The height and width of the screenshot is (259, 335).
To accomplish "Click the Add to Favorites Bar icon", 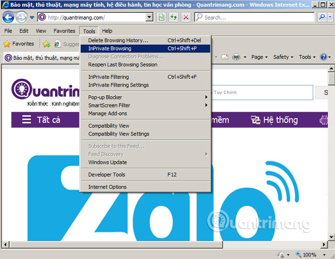I will coord(46,44).
